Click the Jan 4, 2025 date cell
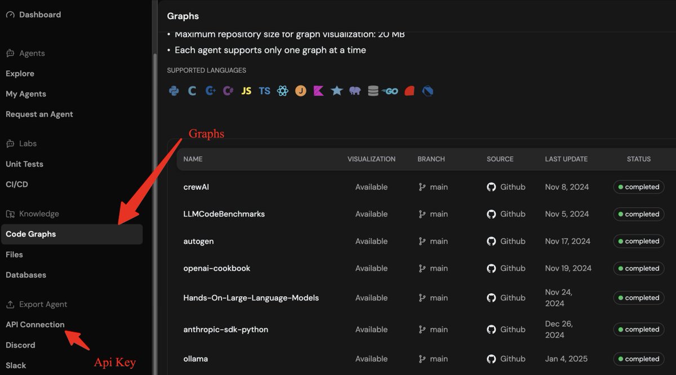This screenshot has width=676, height=375. point(566,359)
